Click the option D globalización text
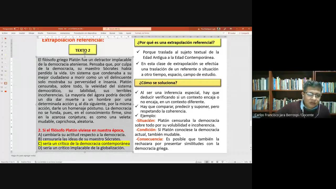Screen dimensions: 336x189 click(x=81, y=148)
